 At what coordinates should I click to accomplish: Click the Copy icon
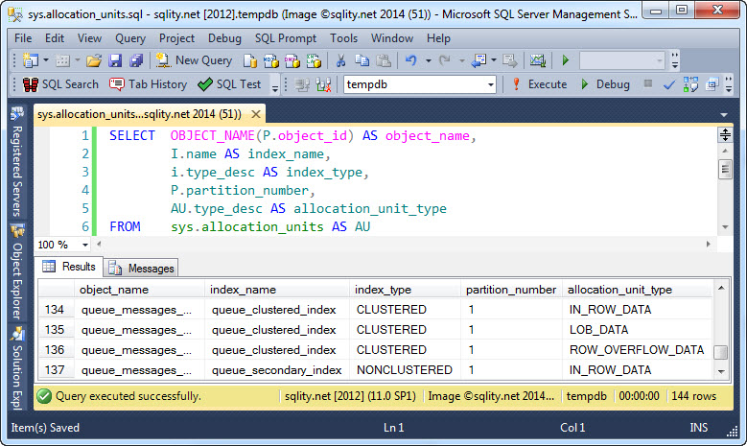click(x=362, y=60)
